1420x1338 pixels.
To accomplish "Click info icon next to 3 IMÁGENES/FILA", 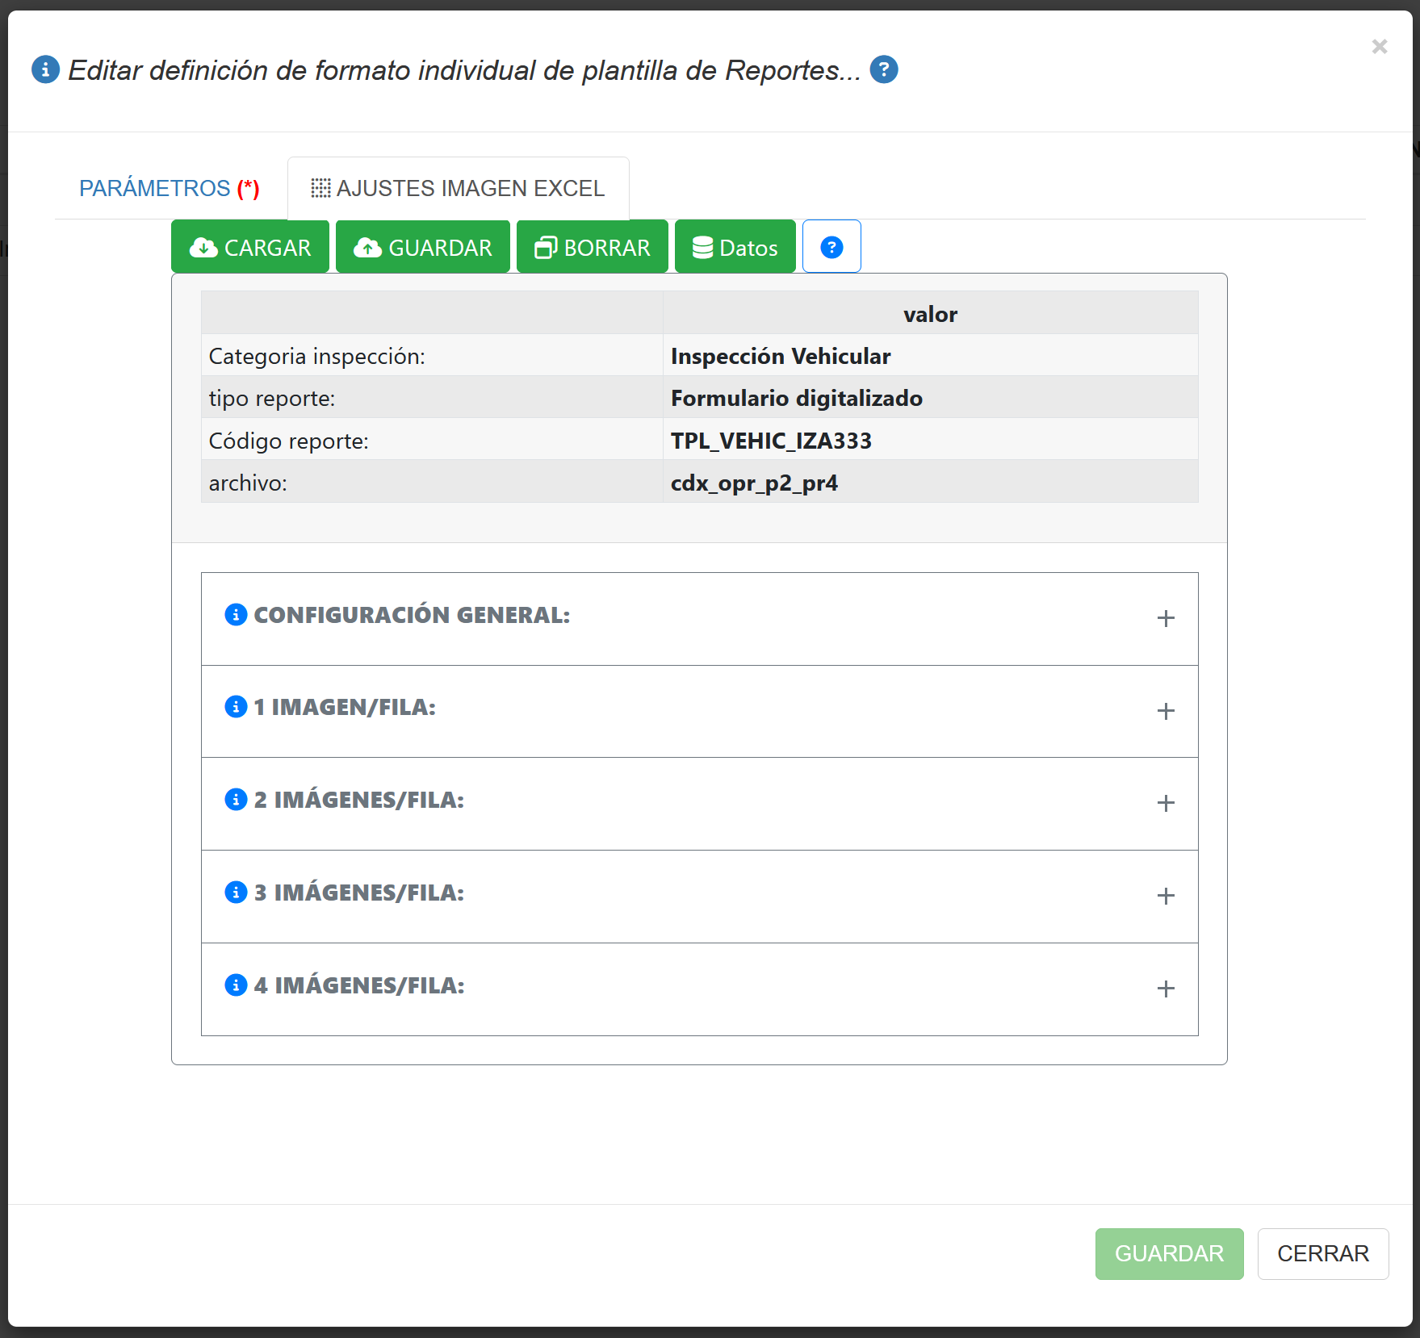I will pyautogui.click(x=236, y=893).
